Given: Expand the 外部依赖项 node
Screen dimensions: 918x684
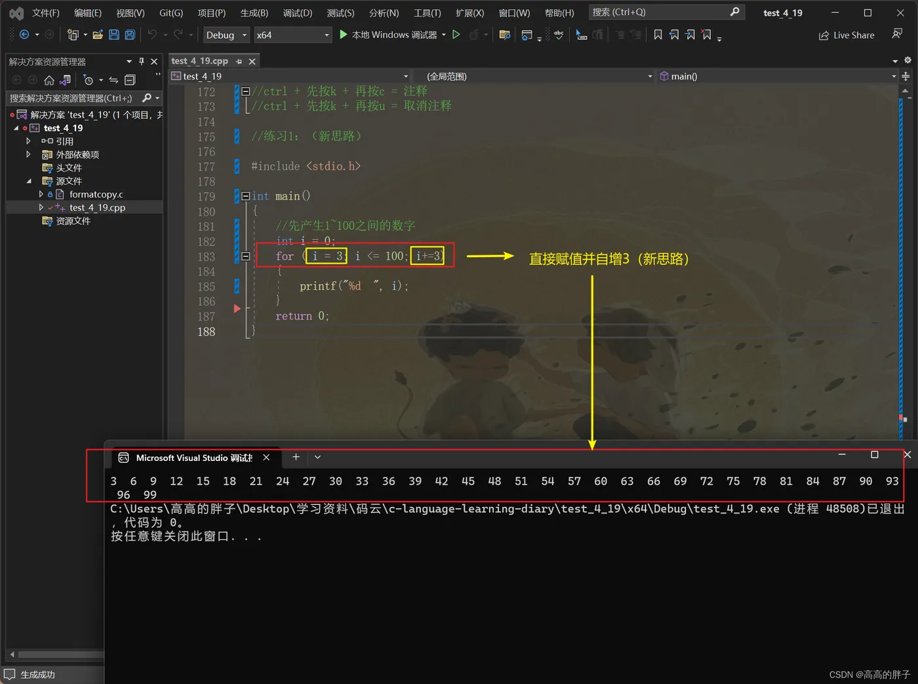Looking at the screenshot, I should 28,155.
